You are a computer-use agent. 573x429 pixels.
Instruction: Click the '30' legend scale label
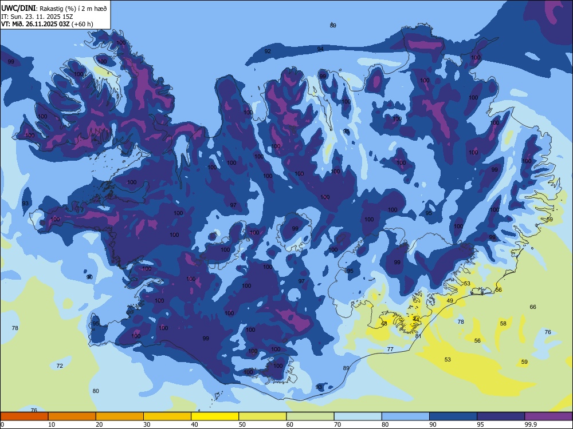point(147,424)
